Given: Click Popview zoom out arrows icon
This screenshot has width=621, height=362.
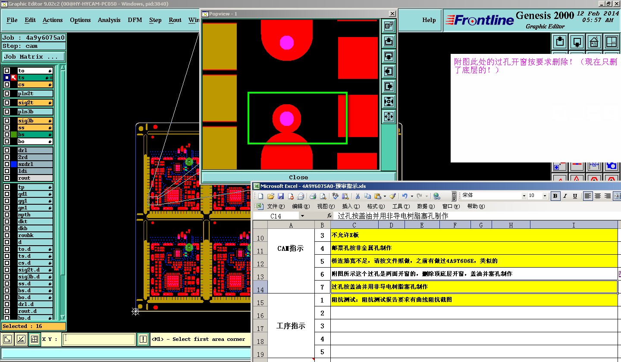Looking at the screenshot, I should [x=389, y=117].
